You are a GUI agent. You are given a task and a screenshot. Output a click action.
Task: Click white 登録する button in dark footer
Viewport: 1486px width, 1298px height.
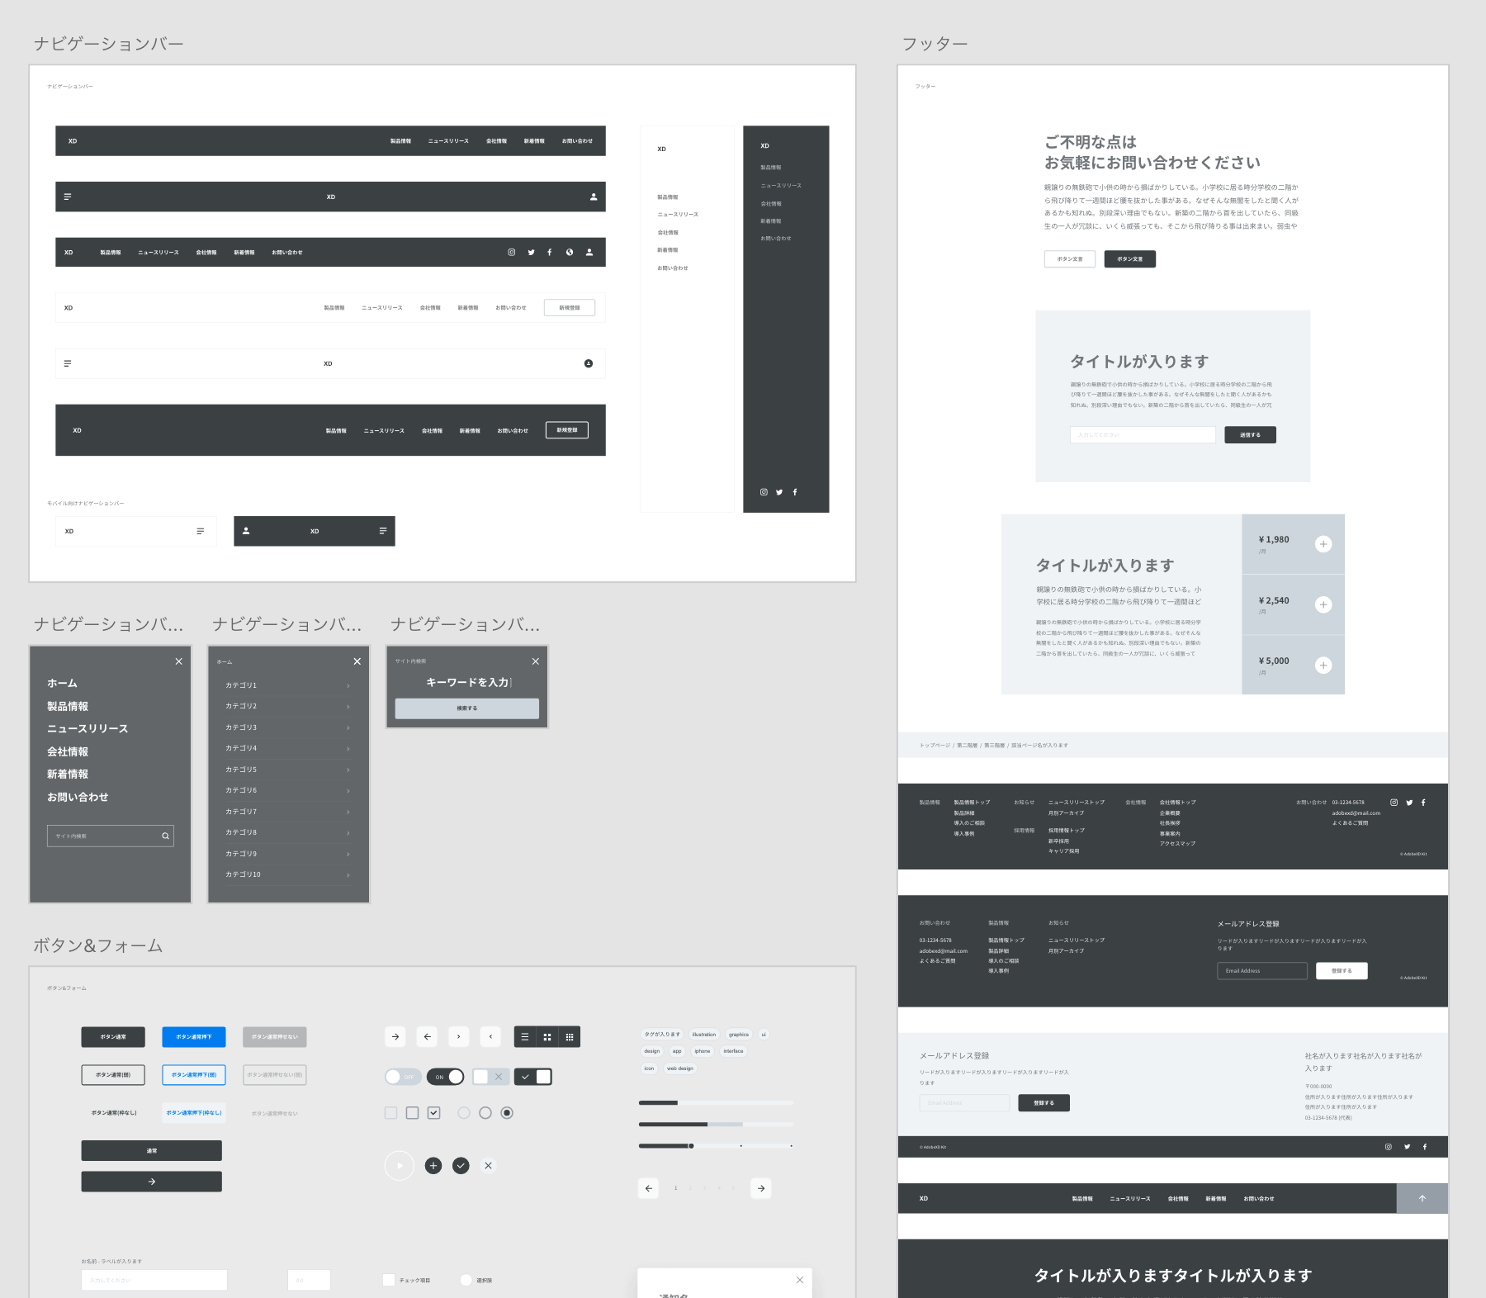click(x=1342, y=971)
